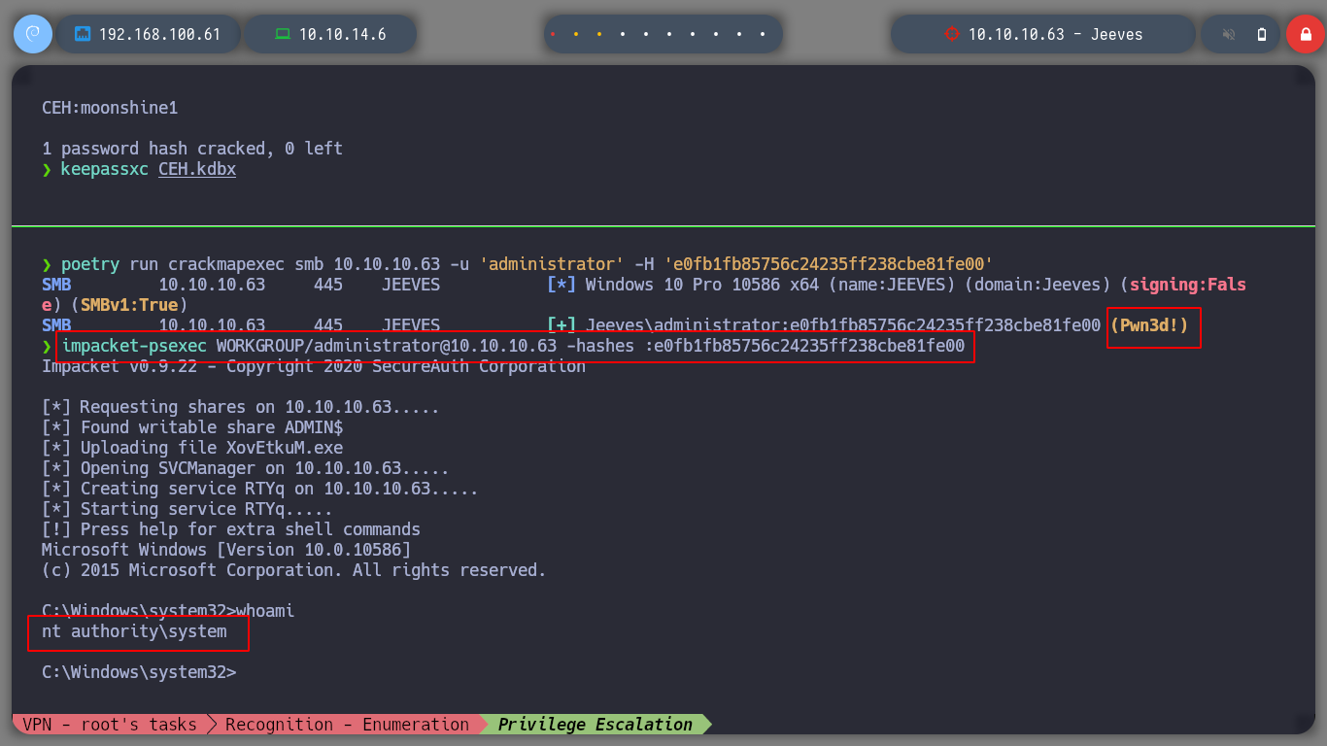Image resolution: width=1327 pixels, height=746 pixels.
Task: Switch to the red first workspace dot
Action: click(x=553, y=34)
